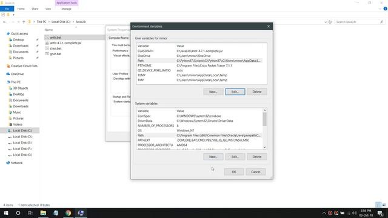Open Explorer help question mark icon

(385, 8)
